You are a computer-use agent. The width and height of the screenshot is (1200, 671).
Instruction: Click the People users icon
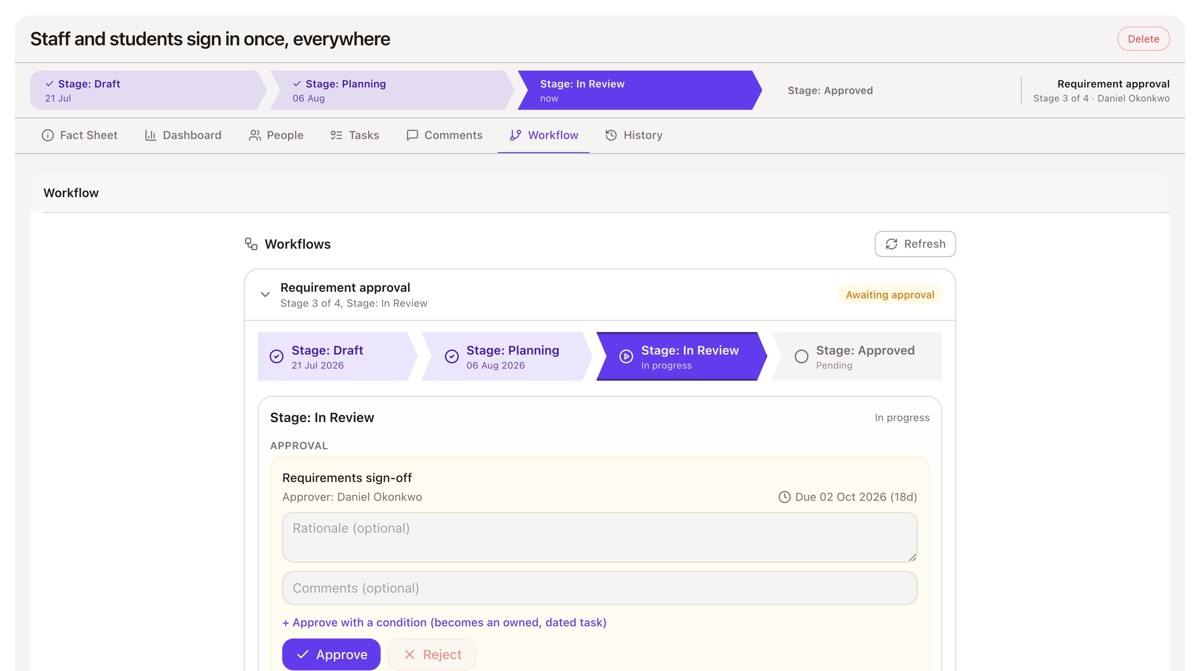click(255, 135)
